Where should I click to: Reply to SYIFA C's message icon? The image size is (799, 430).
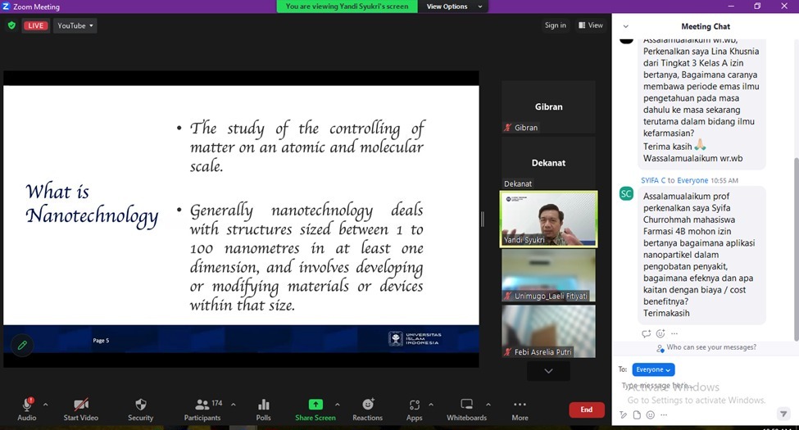646,333
